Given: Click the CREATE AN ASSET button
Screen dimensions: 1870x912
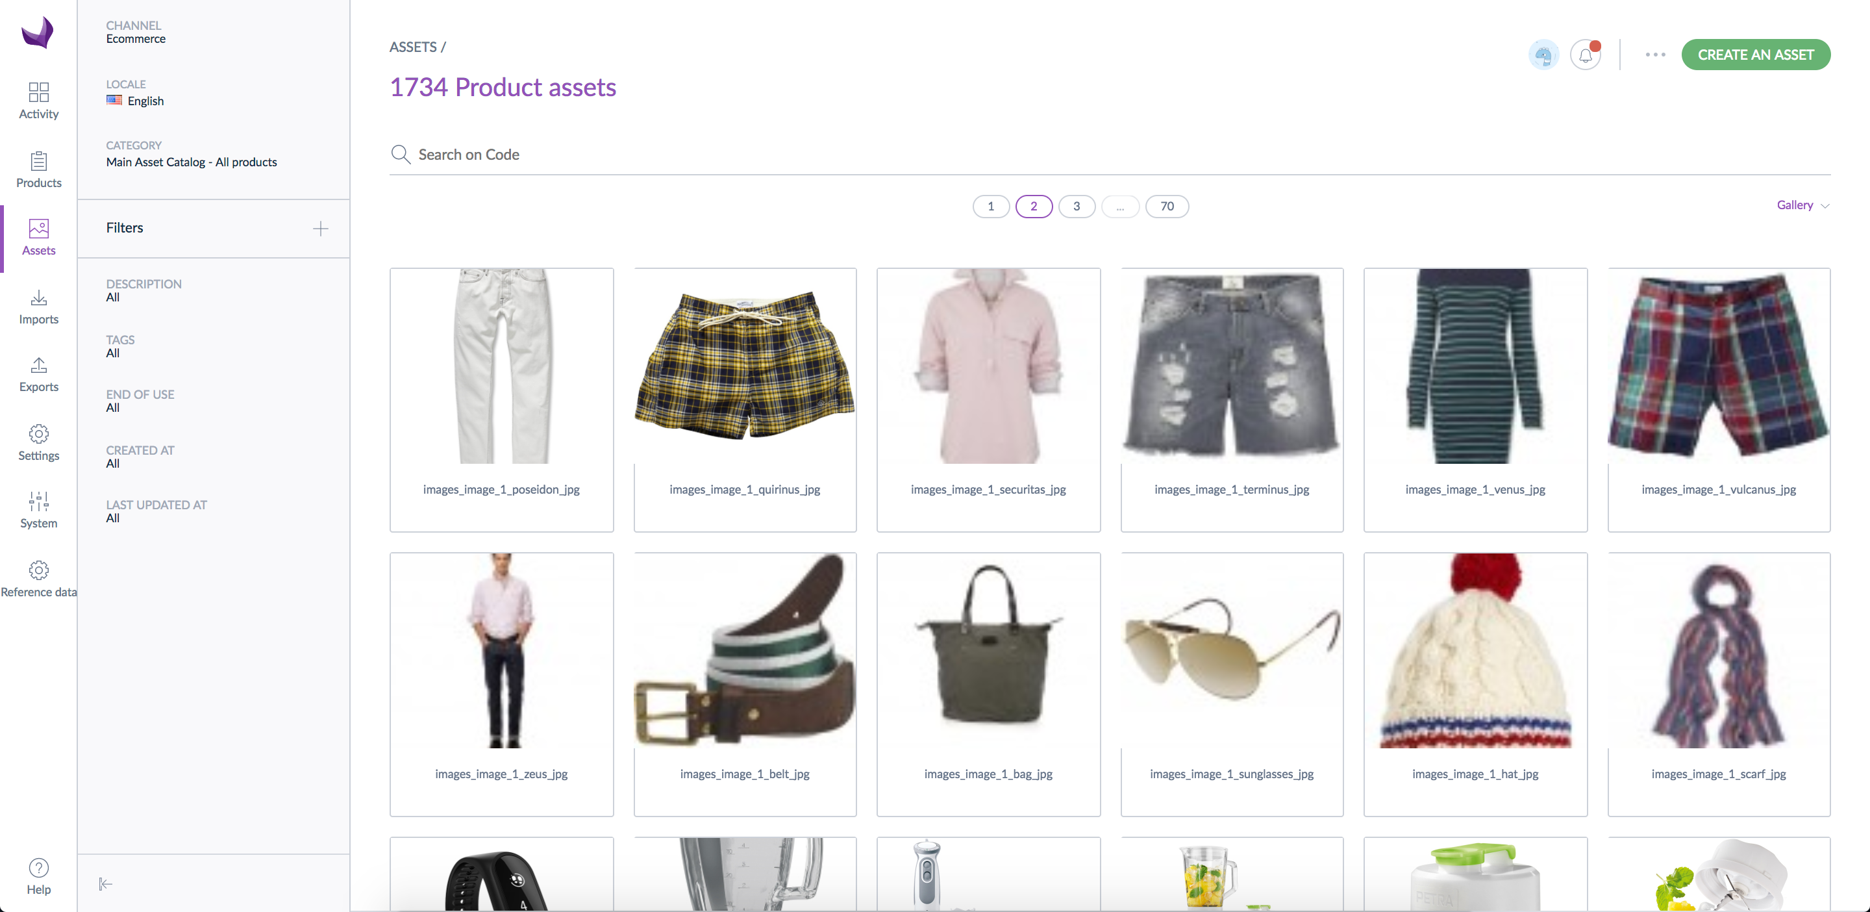Looking at the screenshot, I should click(x=1756, y=54).
